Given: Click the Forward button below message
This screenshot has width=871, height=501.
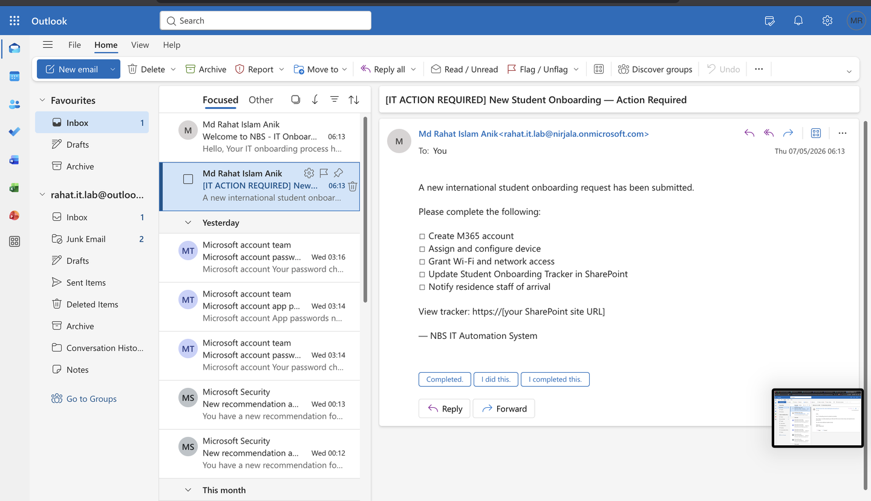Looking at the screenshot, I should pyautogui.click(x=504, y=408).
